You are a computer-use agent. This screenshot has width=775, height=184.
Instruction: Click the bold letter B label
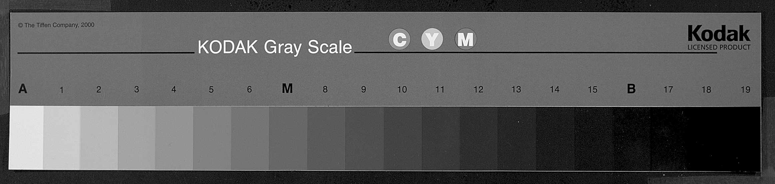pyautogui.click(x=631, y=89)
